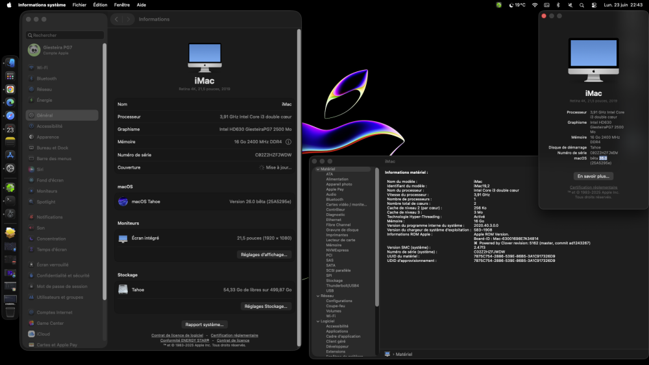The height and width of the screenshot is (365, 649).
Task: Click the muted sound icon in menu bar
Action: [570, 5]
